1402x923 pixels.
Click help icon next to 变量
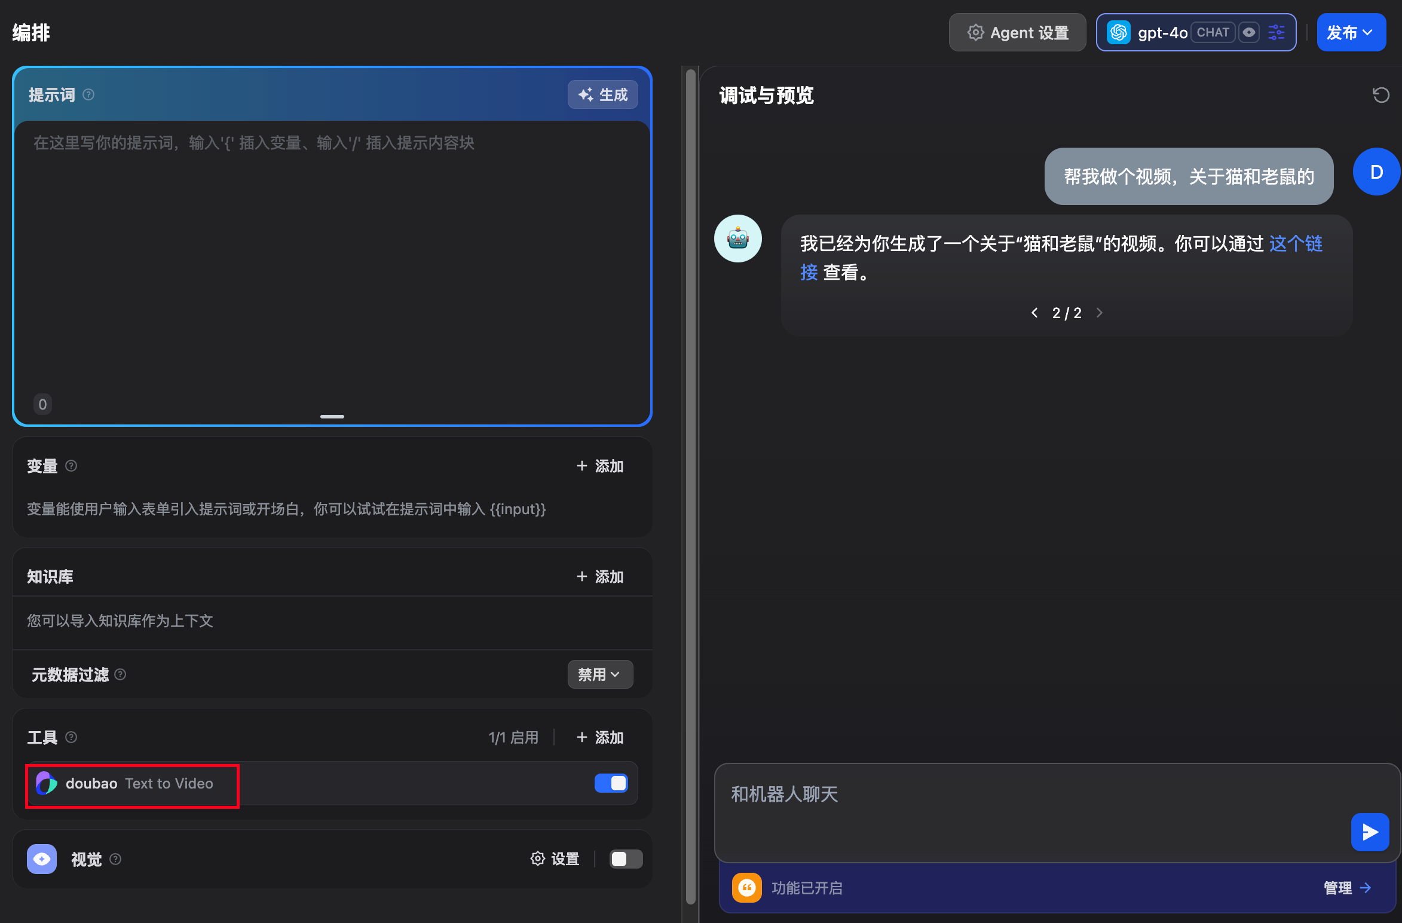[71, 466]
